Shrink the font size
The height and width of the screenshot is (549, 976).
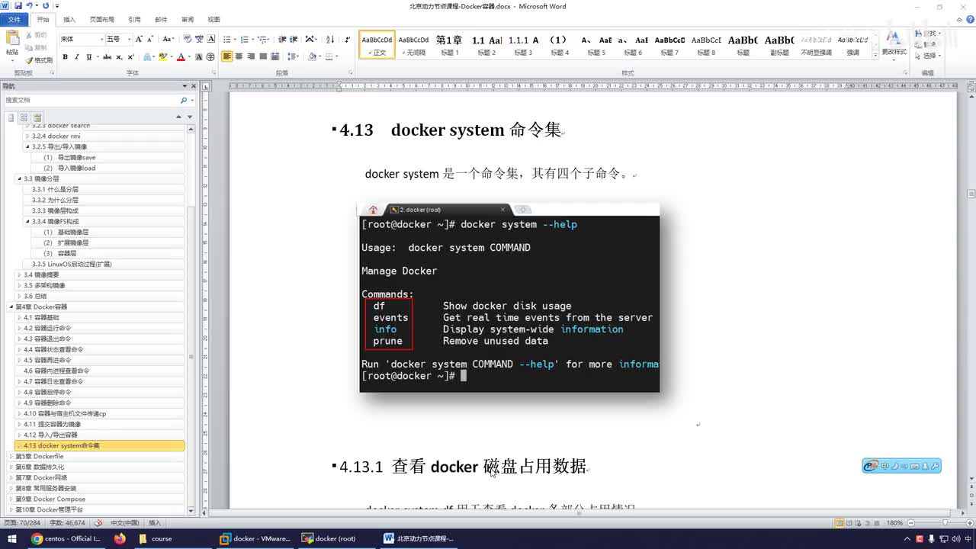click(x=149, y=39)
